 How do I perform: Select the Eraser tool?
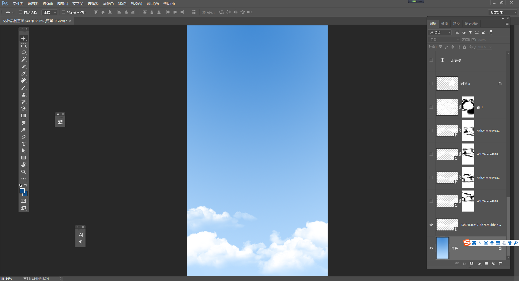pos(24,109)
